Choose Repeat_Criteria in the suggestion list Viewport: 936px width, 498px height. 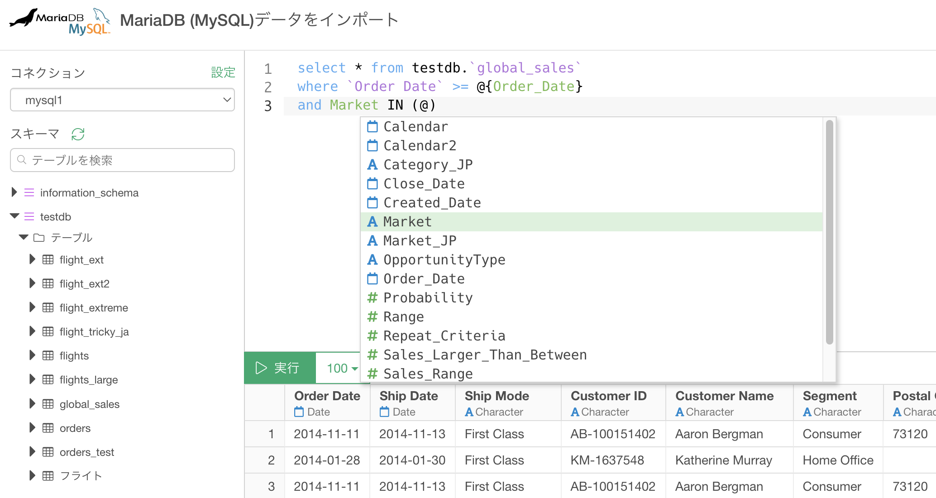(592, 336)
